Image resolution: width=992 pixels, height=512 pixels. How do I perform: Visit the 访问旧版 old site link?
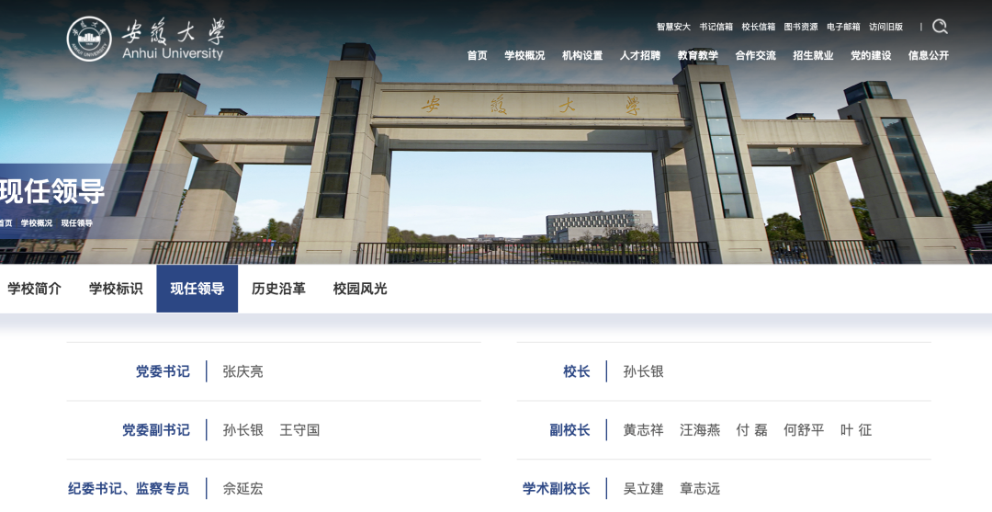point(885,27)
